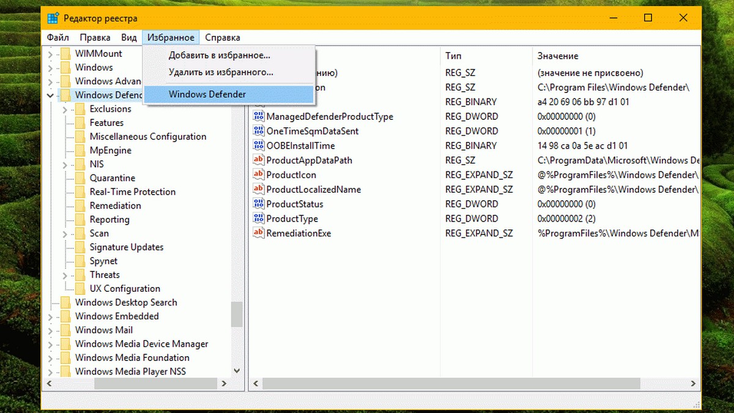The width and height of the screenshot is (734, 413).
Task: Click the OneTimeSqmDataSent value icon
Action: point(258,131)
